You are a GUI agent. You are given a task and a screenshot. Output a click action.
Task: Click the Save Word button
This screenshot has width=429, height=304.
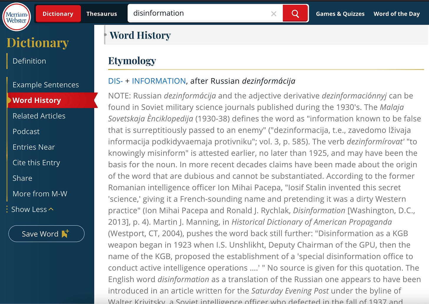pyautogui.click(x=46, y=234)
